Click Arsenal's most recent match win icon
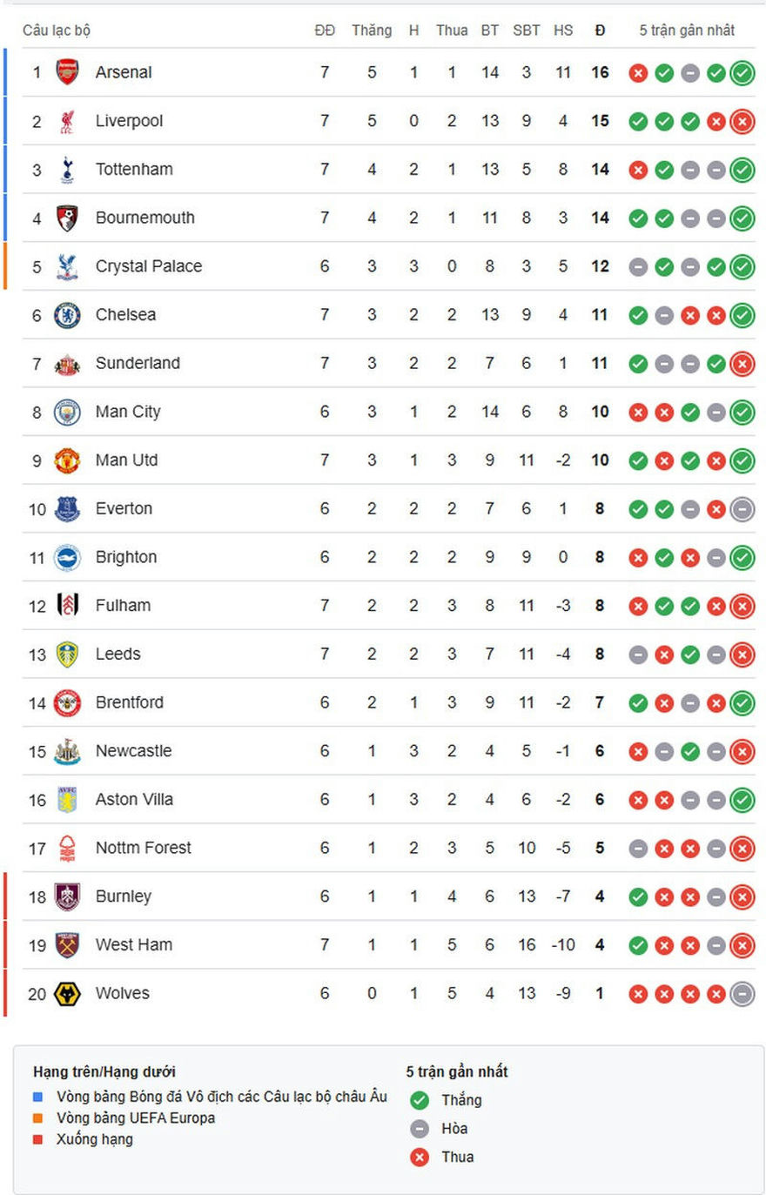The height and width of the screenshot is (1195, 766). coord(742,73)
